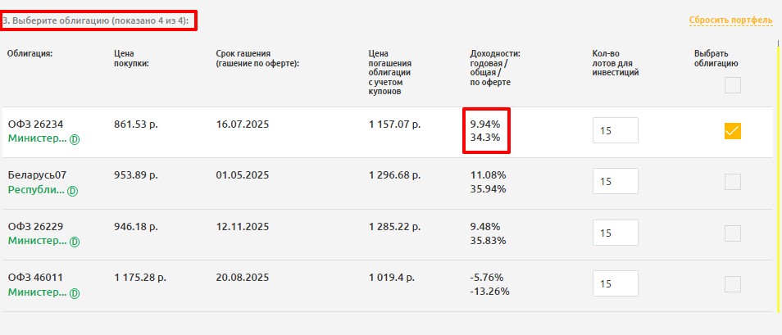Click the D icon for ОФЗ 26229 issuer
The image size is (782, 335).
click(x=75, y=242)
